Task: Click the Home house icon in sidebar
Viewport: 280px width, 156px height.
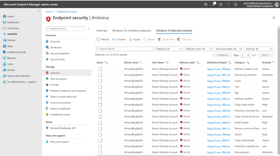Action: 4,16
